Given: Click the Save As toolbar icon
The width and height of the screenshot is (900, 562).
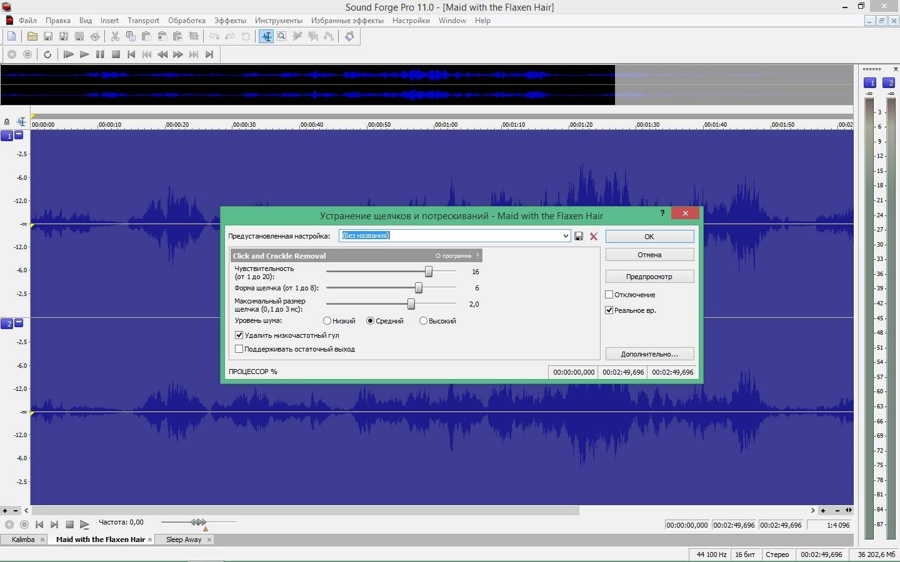Looking at the screenshot, I should [63, 36].
